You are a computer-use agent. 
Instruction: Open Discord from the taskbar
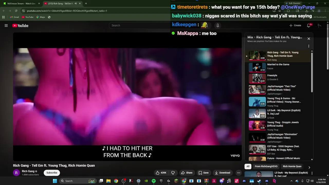point(222,181)
